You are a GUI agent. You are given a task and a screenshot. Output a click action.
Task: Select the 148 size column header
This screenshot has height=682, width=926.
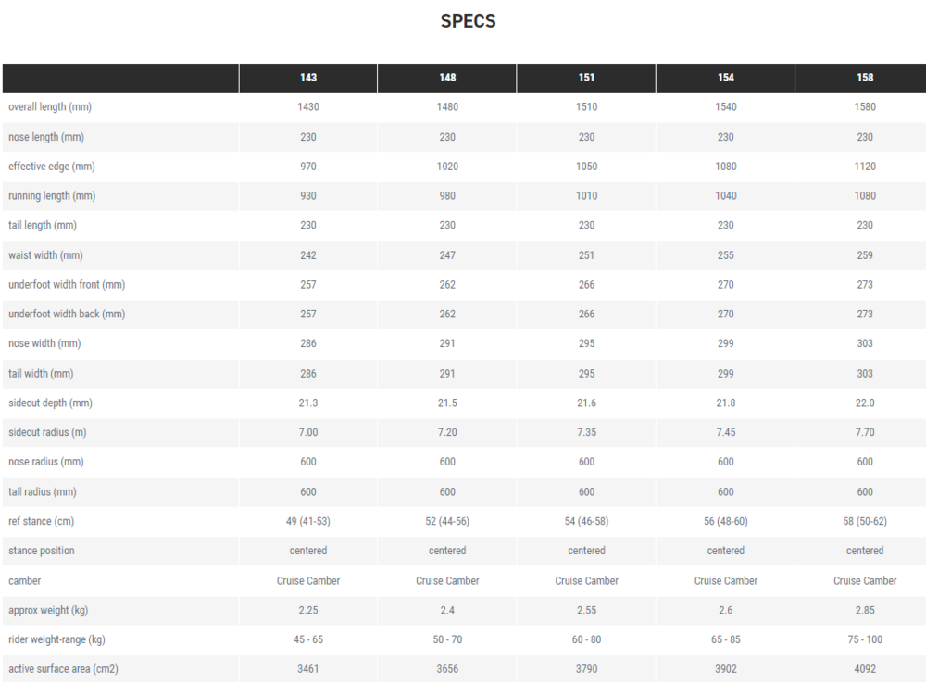click(x=447, y=78)
